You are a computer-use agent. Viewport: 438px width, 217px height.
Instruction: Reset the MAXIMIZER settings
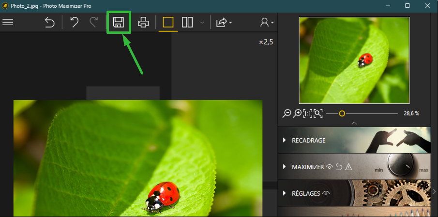(339, 167)
